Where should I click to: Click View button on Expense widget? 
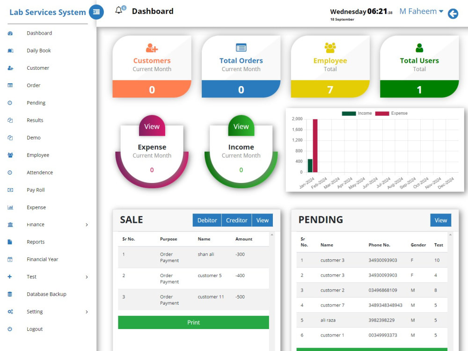(152, 126)
